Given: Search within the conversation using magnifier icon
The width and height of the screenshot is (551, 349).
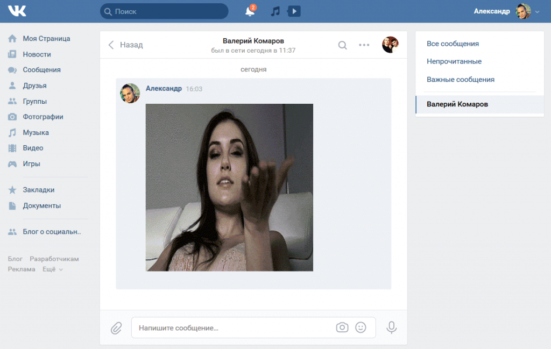Looking at the screenshot, I should point(342,45).
